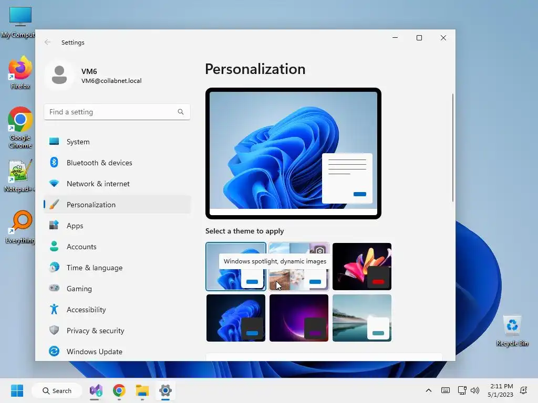Image resolution: width=538 pixels, height=403 pixels.
Task: Apply the Windows dark bloom theme
Action: tap(236, 317)
